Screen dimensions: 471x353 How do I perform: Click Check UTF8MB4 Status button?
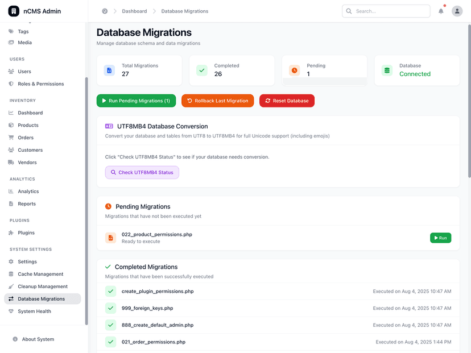(x=142, y=172)
